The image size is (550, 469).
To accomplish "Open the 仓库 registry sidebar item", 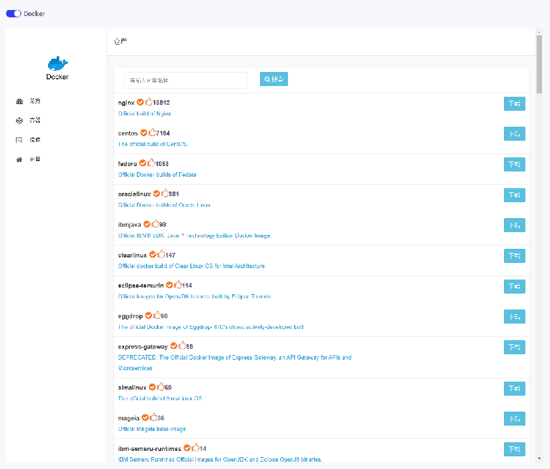I will [x=28, y=159].
